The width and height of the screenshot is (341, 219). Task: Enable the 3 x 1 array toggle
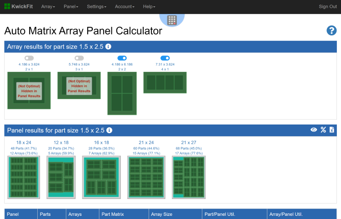(79, 58)
